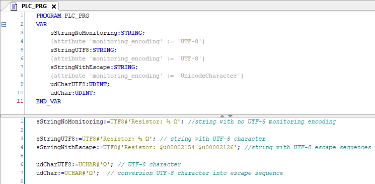Screen dimensions: 375x184
Task: Click 'udChar:UDINT;' declaration
Action: click(73, 93)
